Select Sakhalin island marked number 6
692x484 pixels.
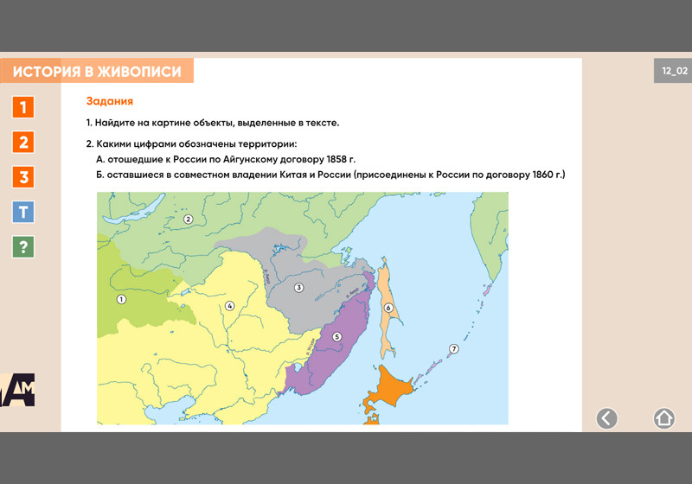pos(388,308)
